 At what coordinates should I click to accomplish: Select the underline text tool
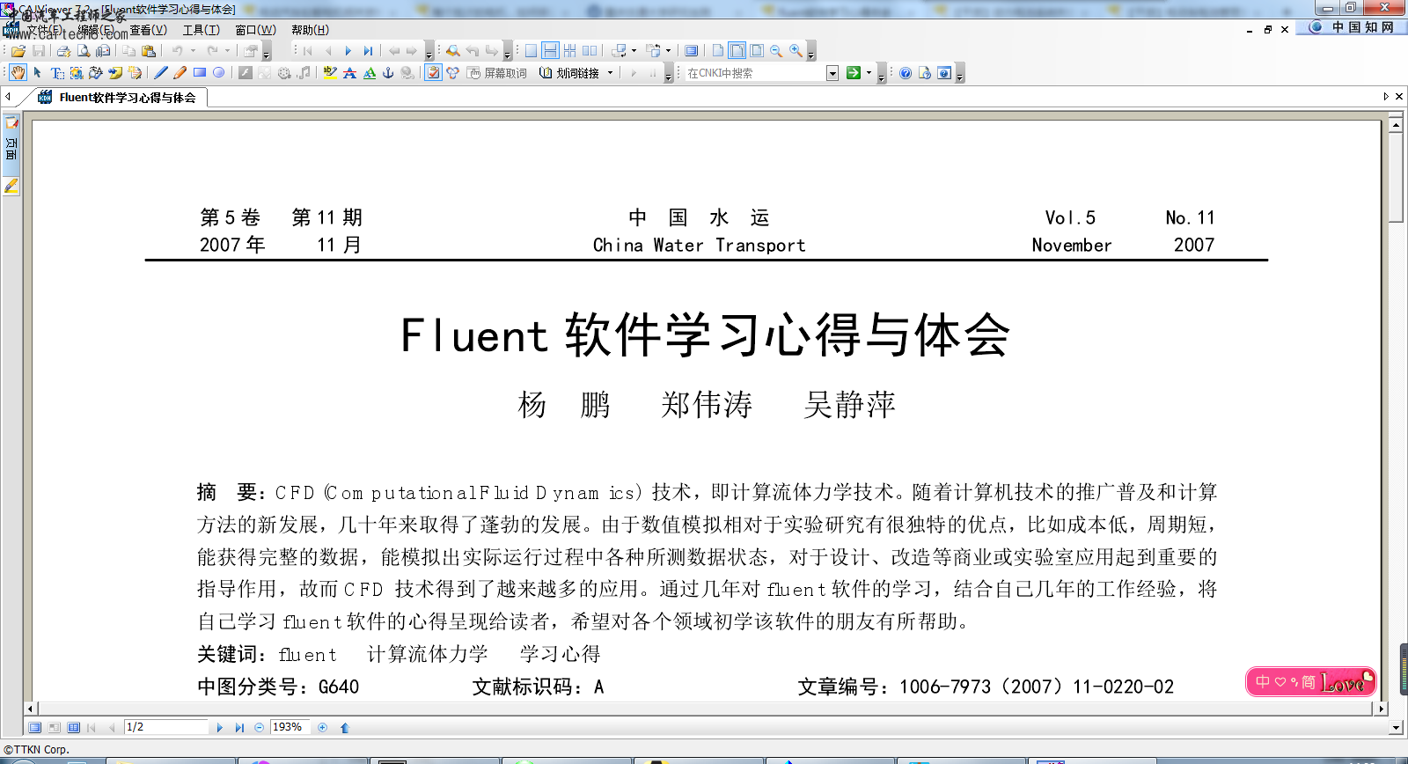tap(370, 73)
